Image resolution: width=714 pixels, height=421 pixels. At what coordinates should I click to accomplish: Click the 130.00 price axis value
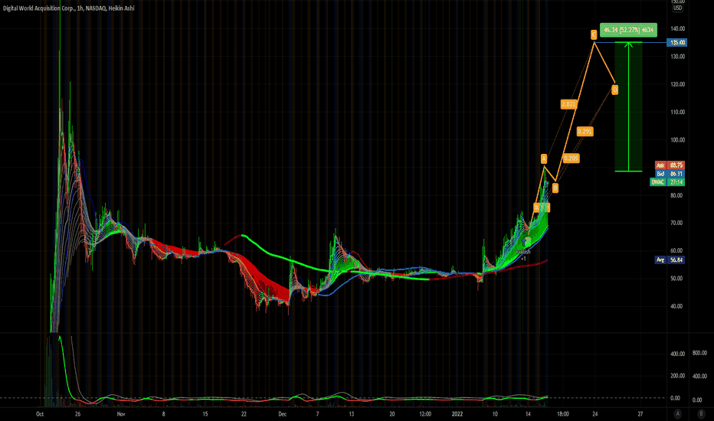pos(677,57)
